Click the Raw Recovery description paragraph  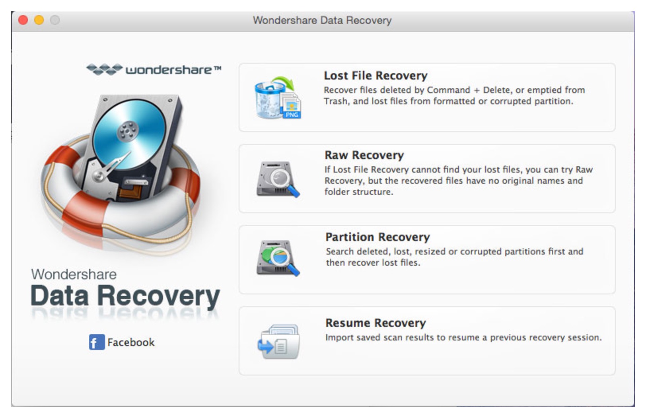(x=459, y=181)
